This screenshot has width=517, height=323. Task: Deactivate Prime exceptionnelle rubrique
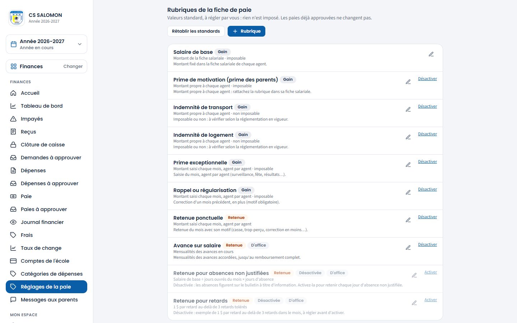[427, 161]
